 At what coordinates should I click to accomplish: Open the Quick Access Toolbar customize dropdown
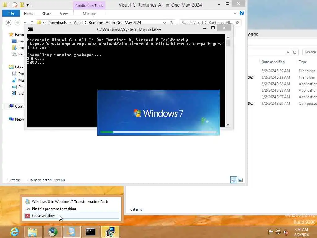pos(28,5)
